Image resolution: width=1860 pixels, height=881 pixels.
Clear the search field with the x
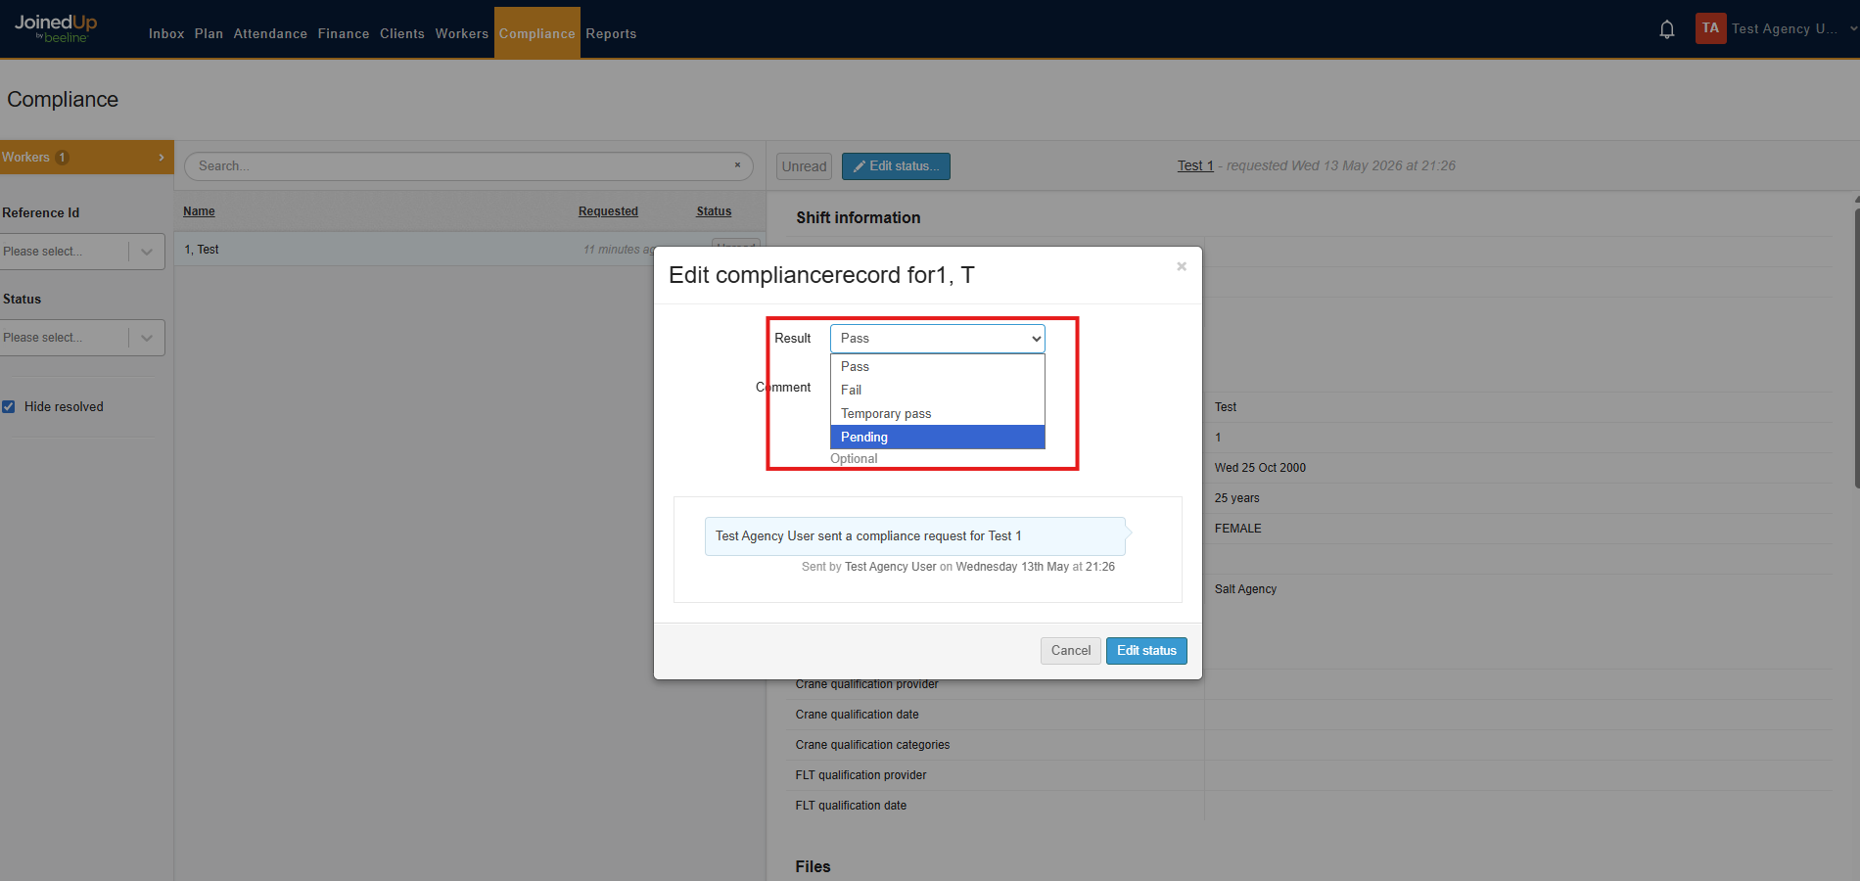(x=737, y=165)
